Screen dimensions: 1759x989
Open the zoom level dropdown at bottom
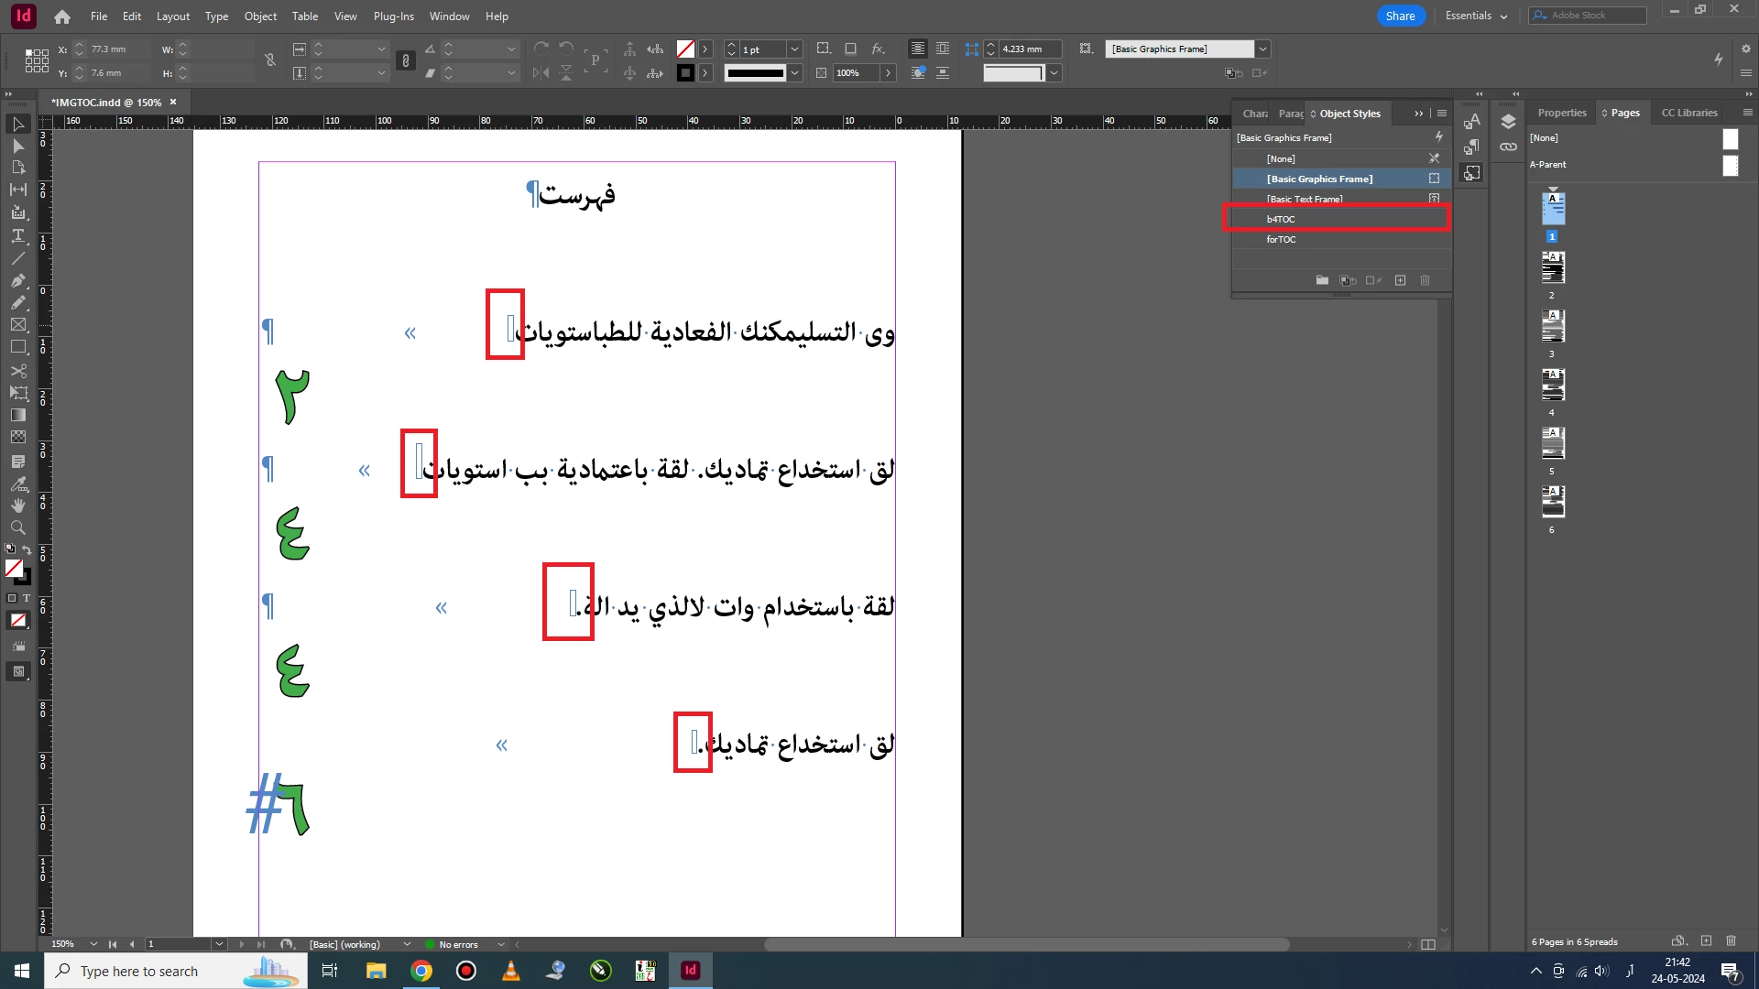coord(93,944)
